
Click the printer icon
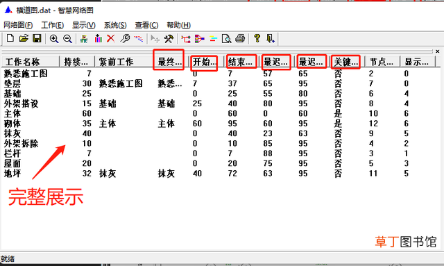(240, 39)
